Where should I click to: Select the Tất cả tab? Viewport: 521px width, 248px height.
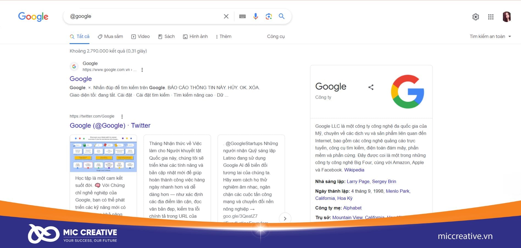tap(80, 37)
